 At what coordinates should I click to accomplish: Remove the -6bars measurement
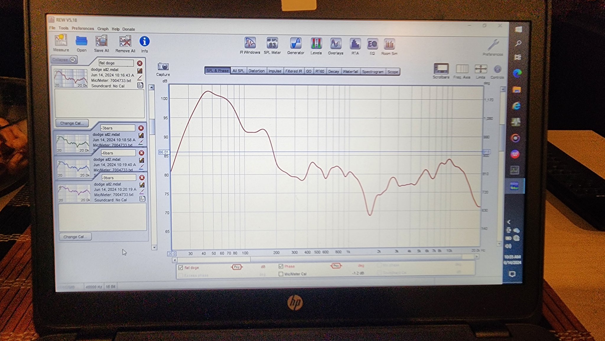tap(142, 153)
